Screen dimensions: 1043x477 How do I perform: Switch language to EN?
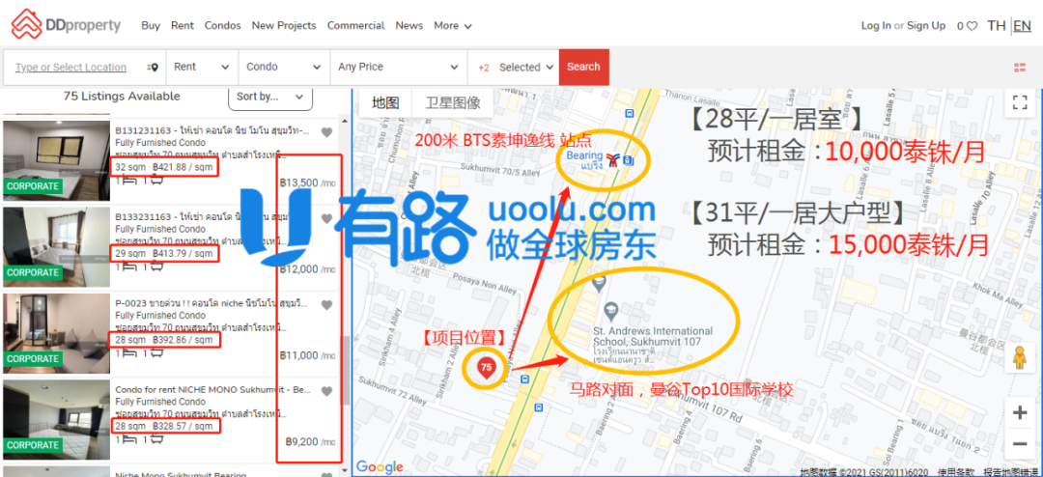point(1022,26)
